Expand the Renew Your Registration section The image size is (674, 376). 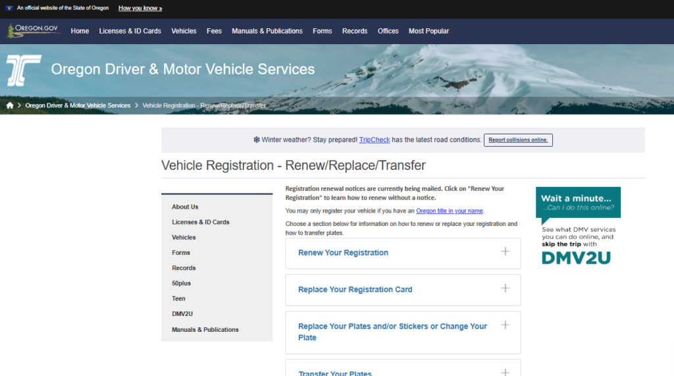pos(343,253)
